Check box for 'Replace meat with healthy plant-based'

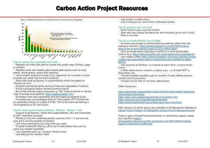point(14,70)
